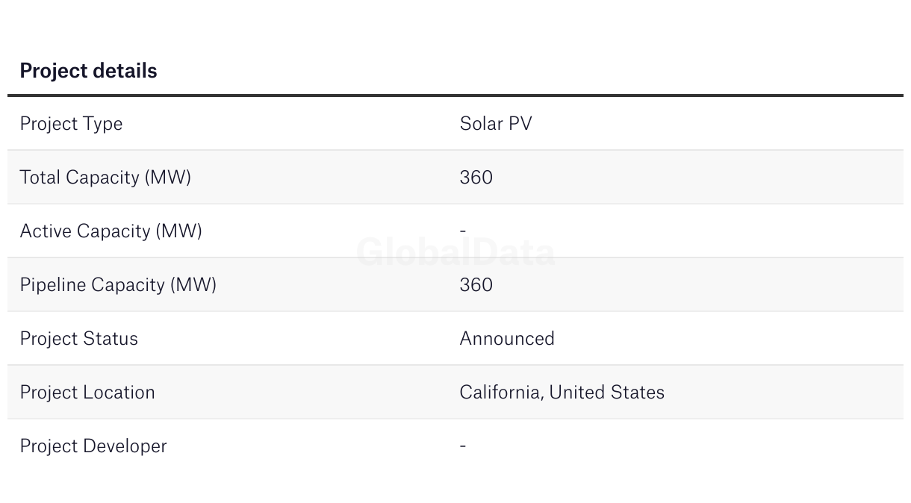Click the Project details heading

[88, 71]
